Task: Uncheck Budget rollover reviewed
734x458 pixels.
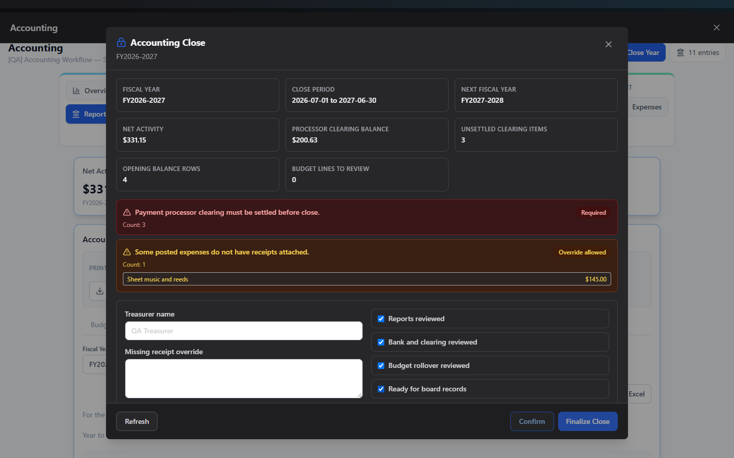Action: (x=381, y=365)
